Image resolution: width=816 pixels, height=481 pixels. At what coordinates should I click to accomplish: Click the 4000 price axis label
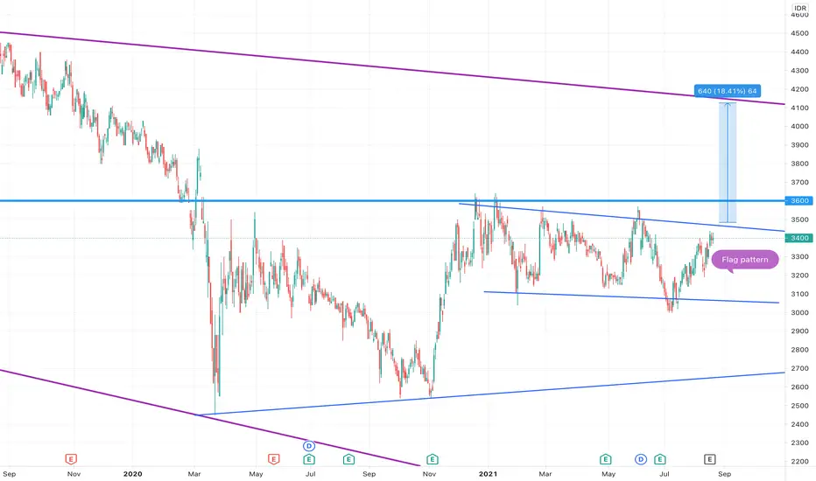pos(800,126)
